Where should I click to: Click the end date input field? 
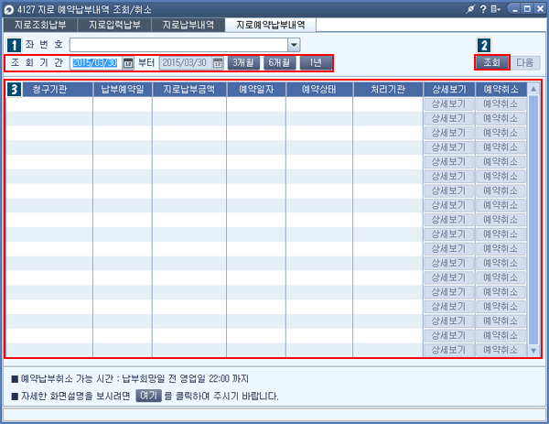coord(186,63)
